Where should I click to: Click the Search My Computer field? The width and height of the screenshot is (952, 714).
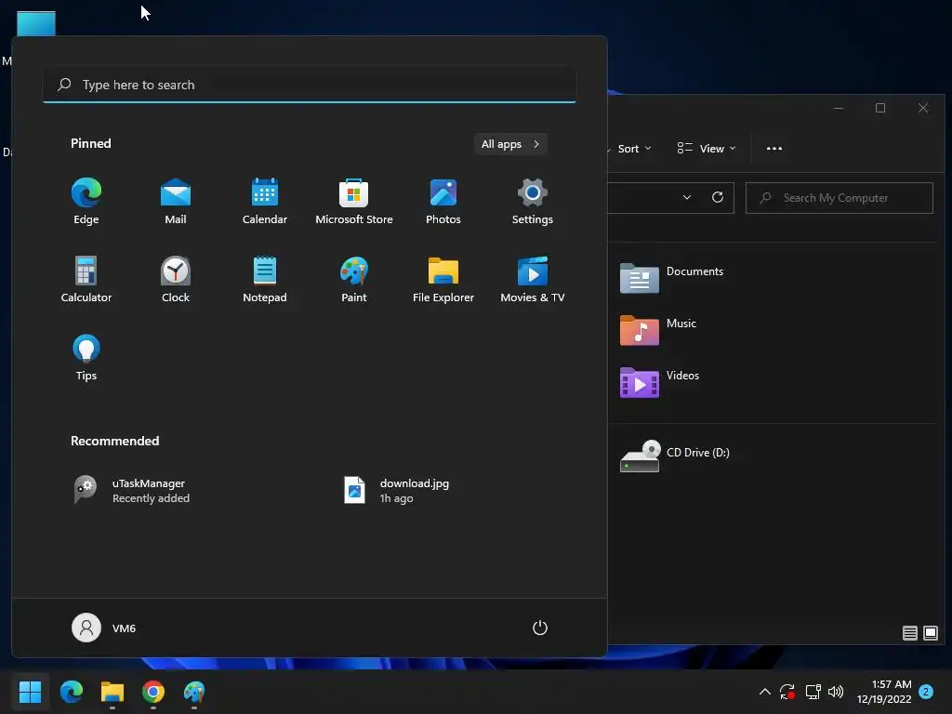(840, 198)
